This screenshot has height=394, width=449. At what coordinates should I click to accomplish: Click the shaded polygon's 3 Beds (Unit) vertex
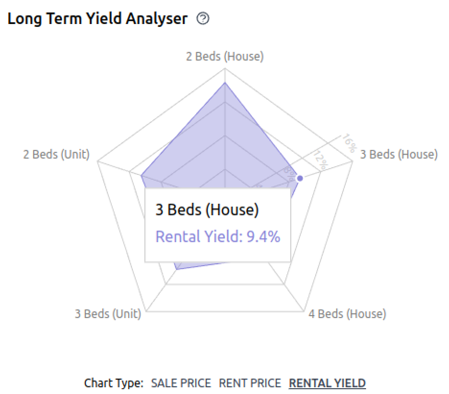pos(177,269)
